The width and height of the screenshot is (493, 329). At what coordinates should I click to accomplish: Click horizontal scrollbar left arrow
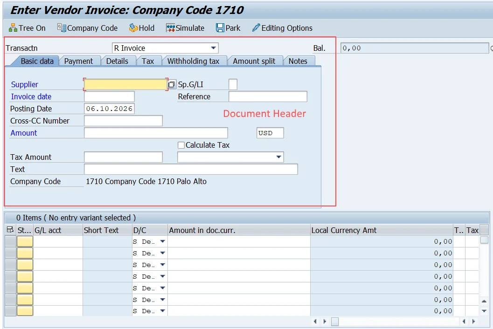click(x=315, y=322)
